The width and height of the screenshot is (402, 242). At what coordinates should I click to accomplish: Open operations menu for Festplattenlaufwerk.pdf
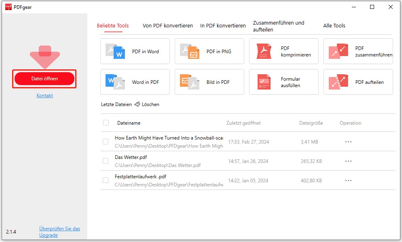coord(348,180)
